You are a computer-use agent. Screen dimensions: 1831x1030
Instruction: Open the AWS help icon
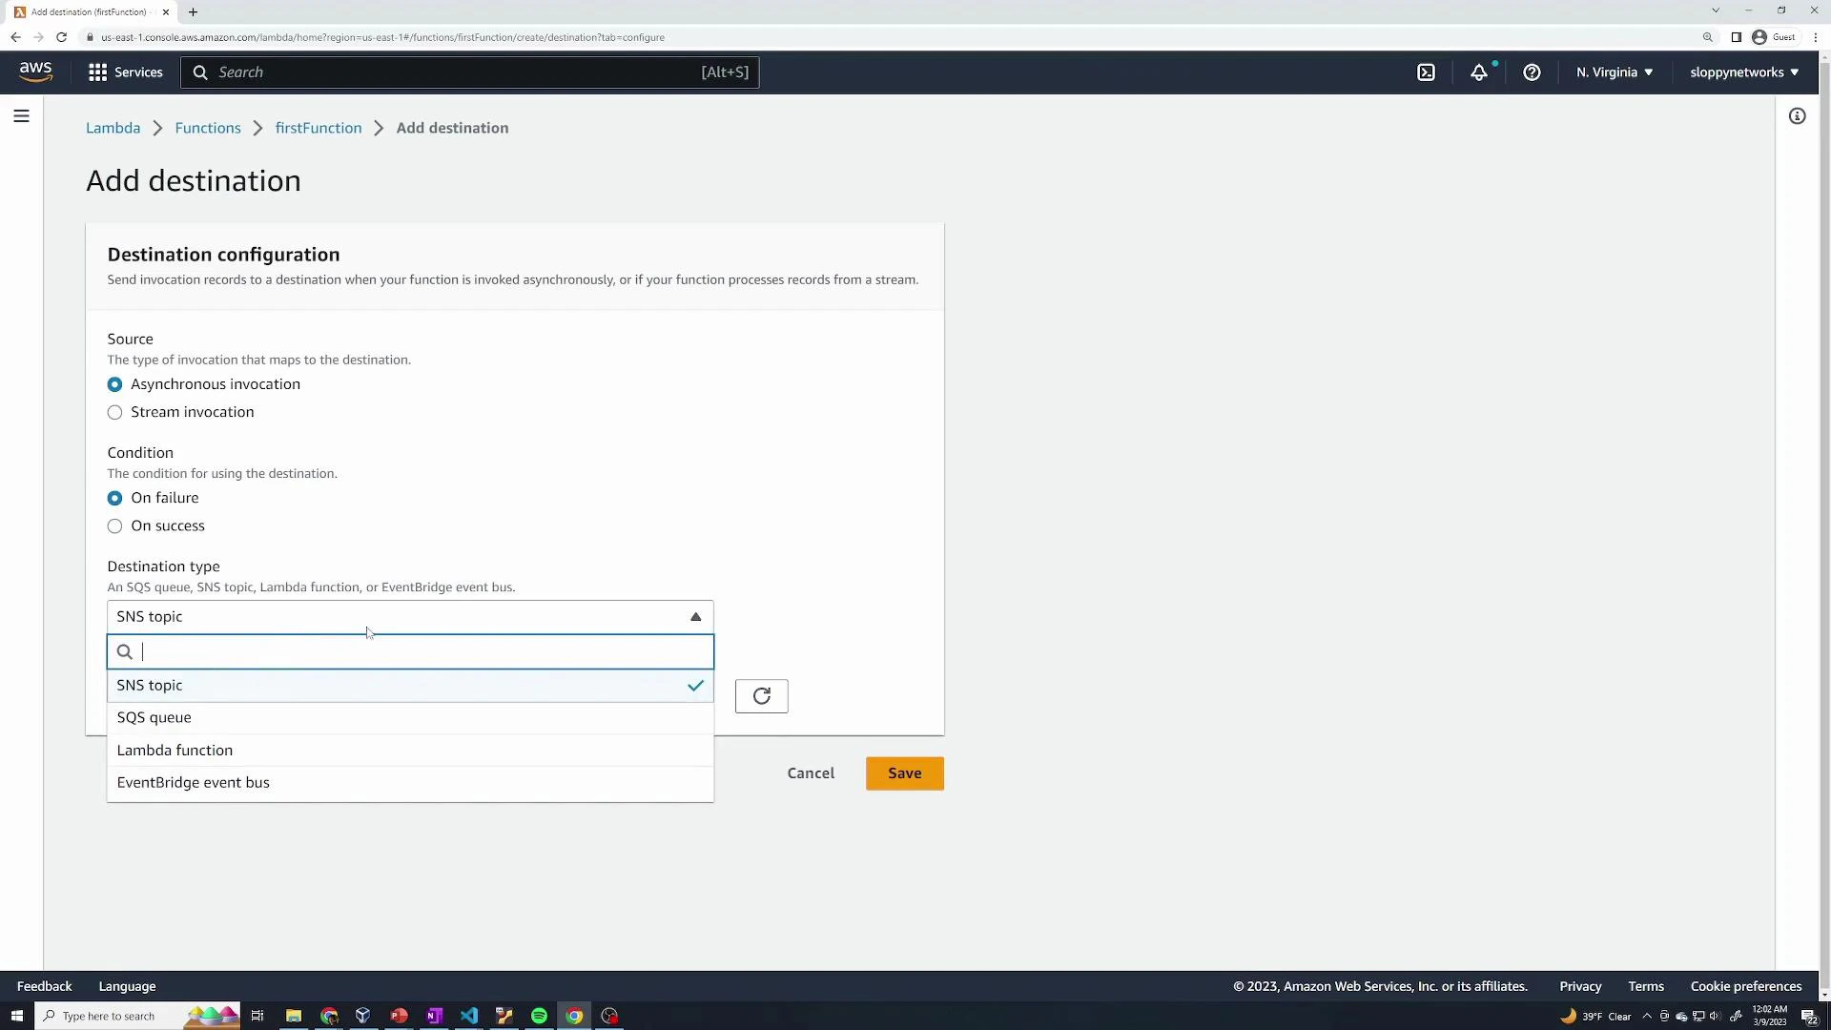tap(1532, 72)
